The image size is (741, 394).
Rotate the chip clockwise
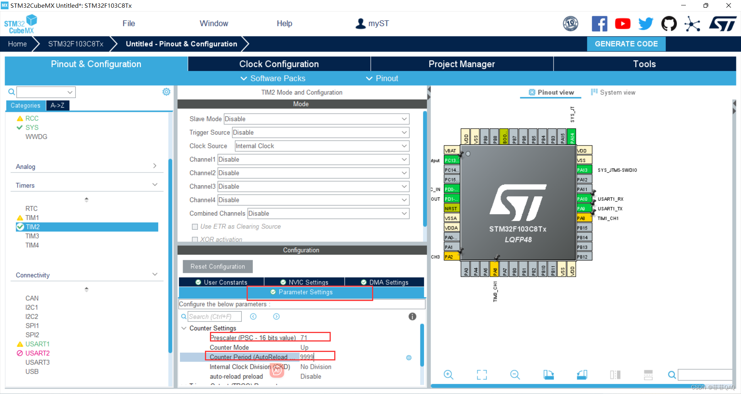point(548,375)
